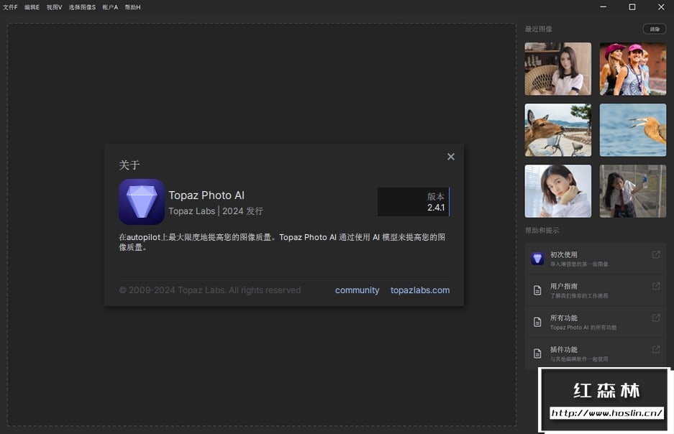
Task: Click the external link icon for 初次使用
Action: click(x=656, y=254)
